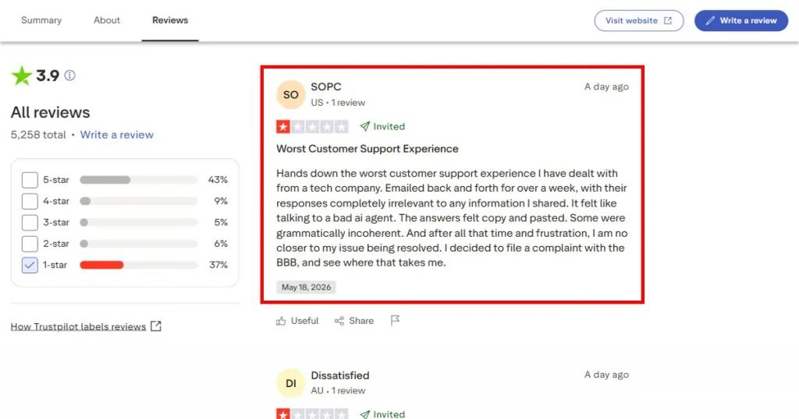Open the About tab
The width and height of the screenshot is (799, 419).
point(107,20)
